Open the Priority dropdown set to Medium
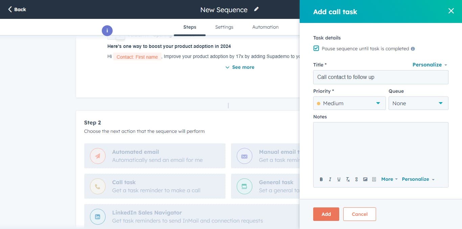 click(349, 103)
